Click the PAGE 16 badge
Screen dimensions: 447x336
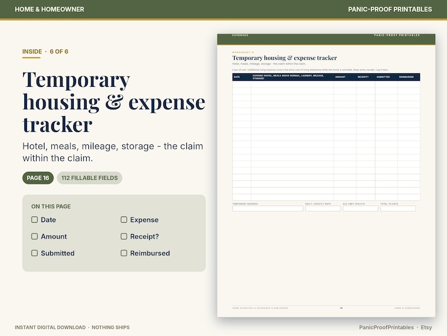(38, 178)
